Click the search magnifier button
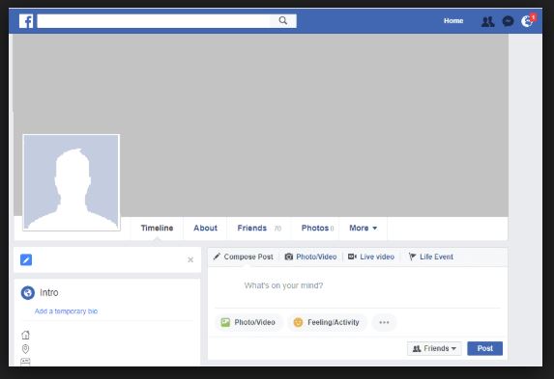The image size is (554, 379). click(283, 21)
